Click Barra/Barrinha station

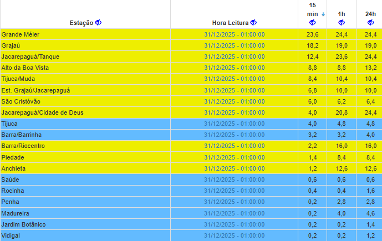[x=22, y=135]
